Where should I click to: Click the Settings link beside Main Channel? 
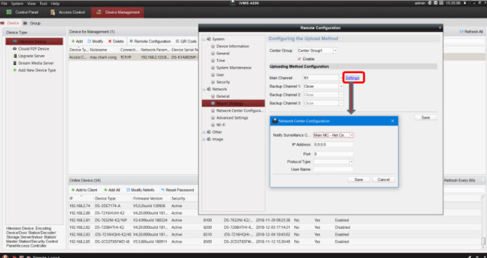(352, 78)
